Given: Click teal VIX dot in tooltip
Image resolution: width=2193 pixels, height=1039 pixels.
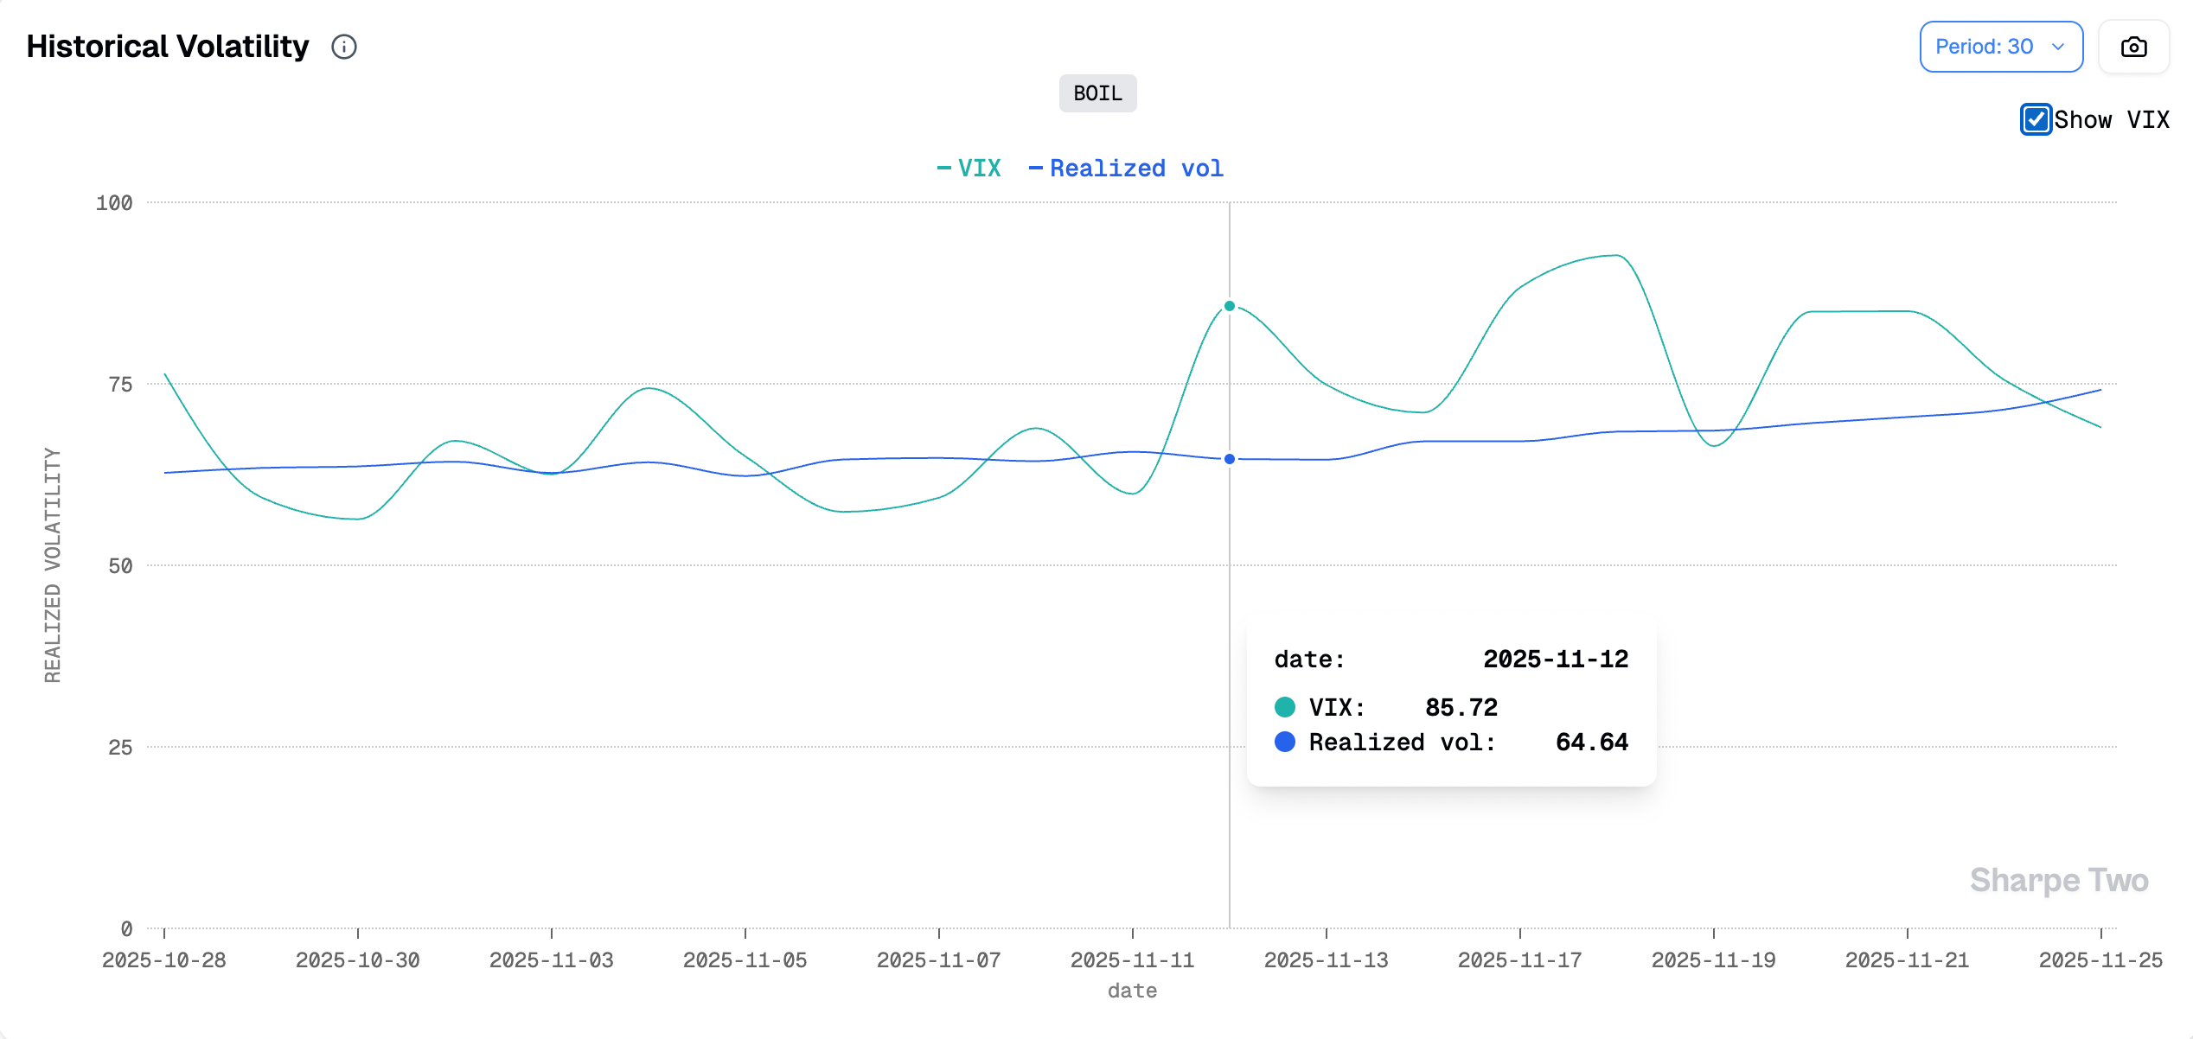Looking at the screenshot, I should pos(1285,707).
